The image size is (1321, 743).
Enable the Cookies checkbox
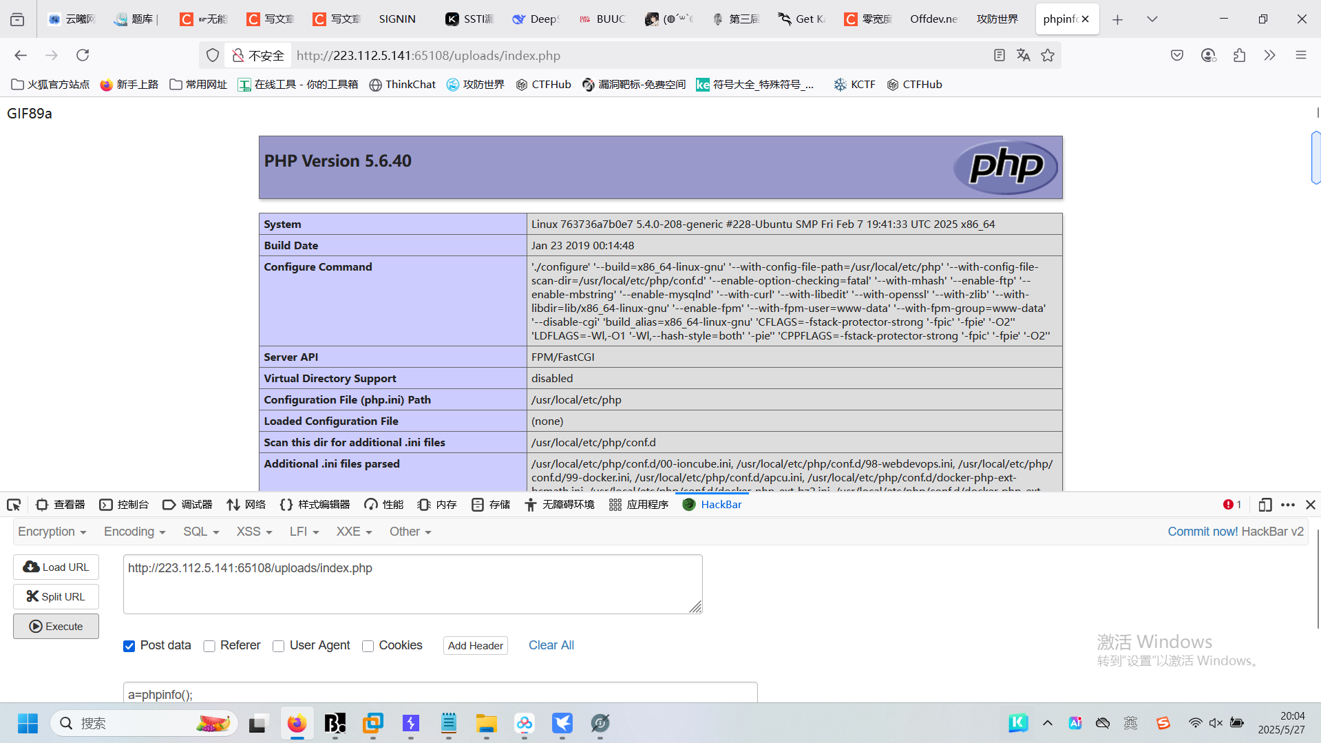(368, 646)
